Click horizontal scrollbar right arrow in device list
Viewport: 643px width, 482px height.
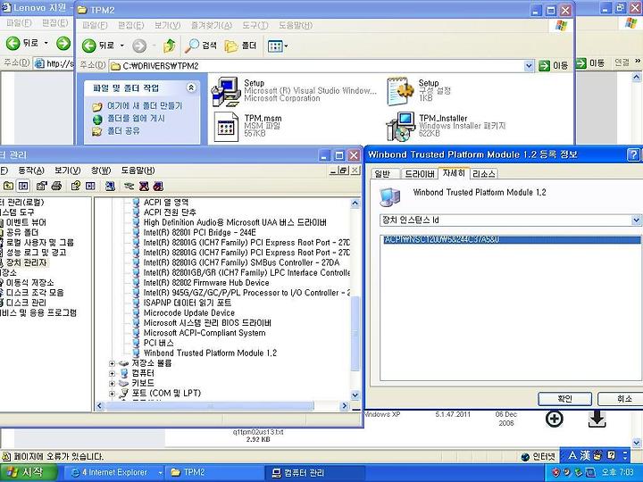[x=345, y=406]
